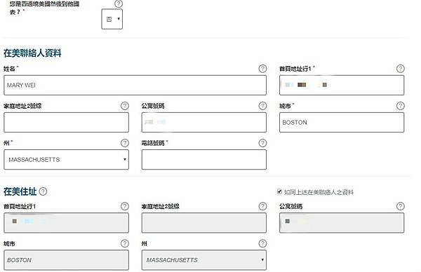Viewport: 421px width, 272px height.
Task: Click 在美住址 公寓號碼 greyed field
Action: pyautogui.click(x=342, y=223)
